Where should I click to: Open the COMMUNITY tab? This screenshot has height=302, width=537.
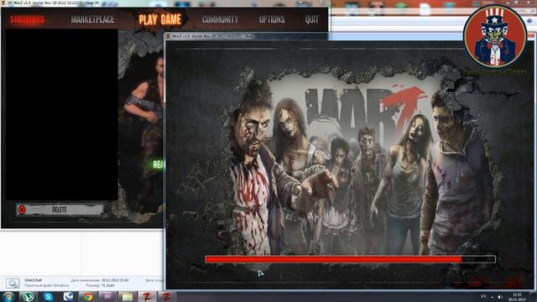220,19
